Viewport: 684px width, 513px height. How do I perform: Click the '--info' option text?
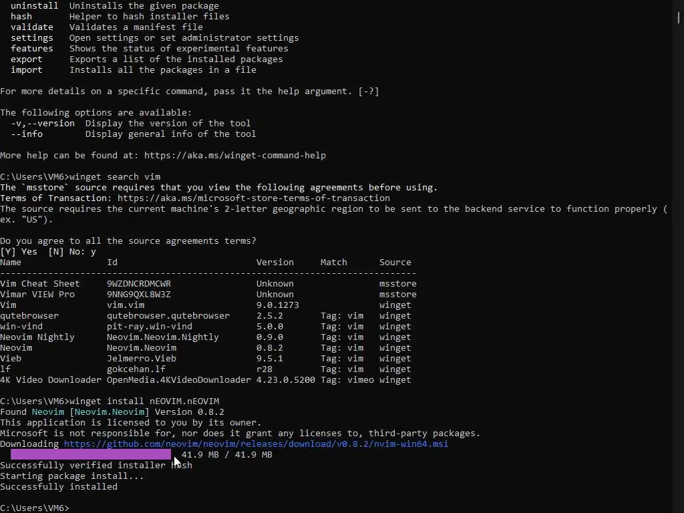(27, 134)
